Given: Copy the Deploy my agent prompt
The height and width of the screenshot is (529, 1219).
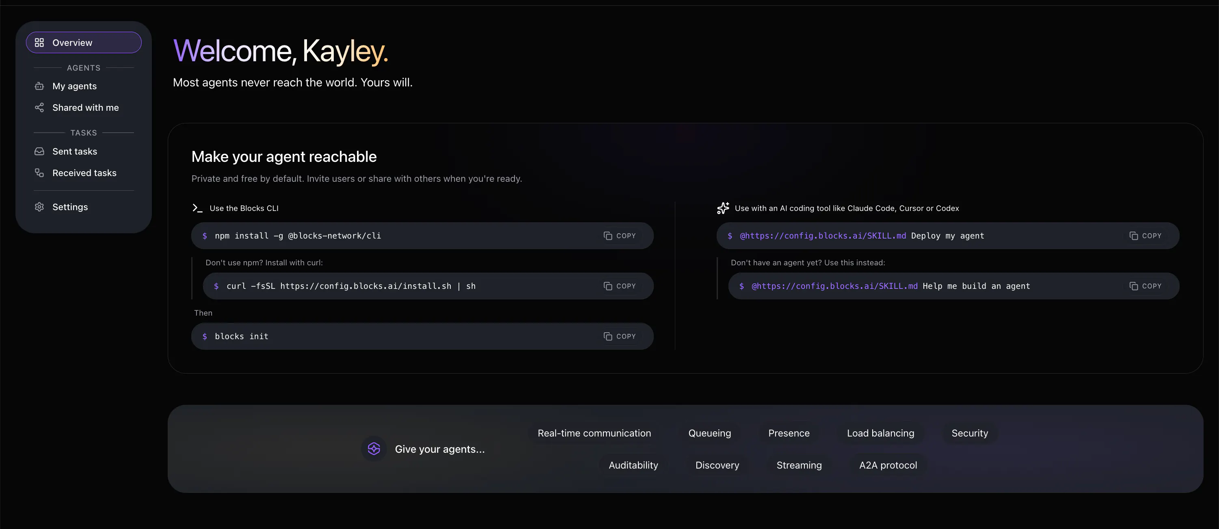Looking at the screenshot, I should [1145, 236].
